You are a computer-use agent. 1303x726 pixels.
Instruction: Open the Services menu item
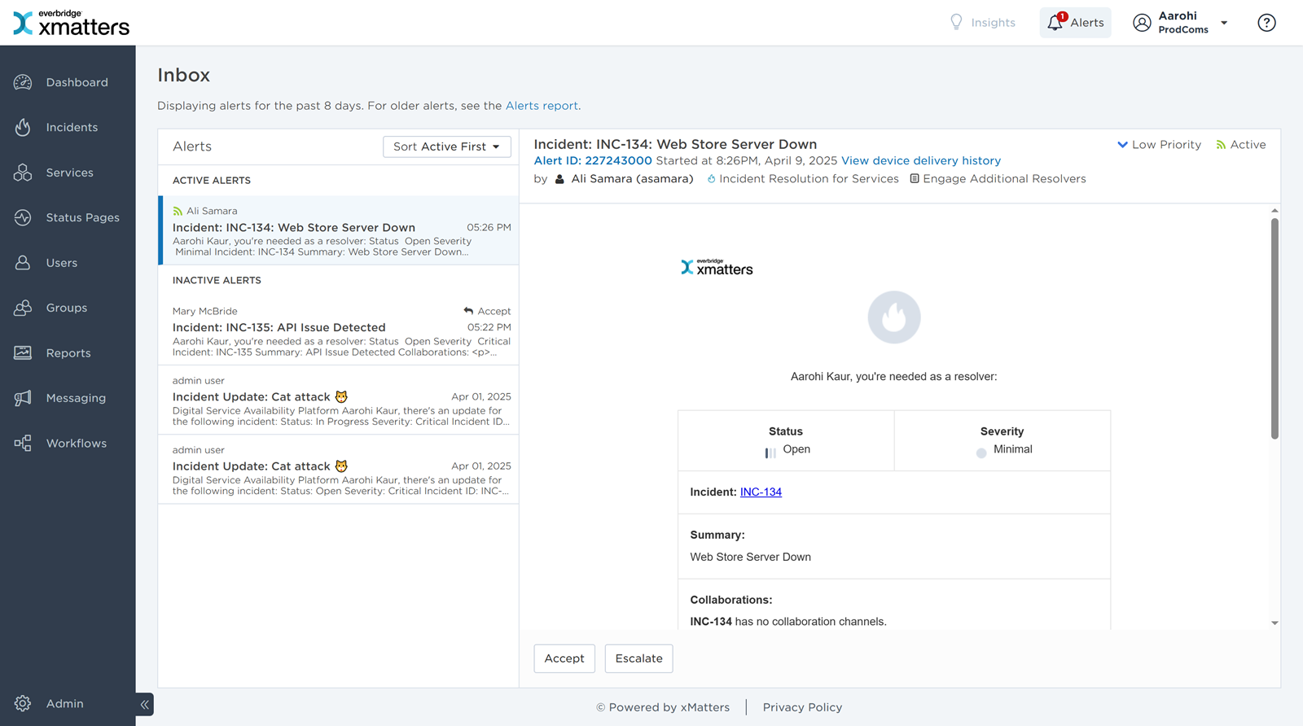69,173
